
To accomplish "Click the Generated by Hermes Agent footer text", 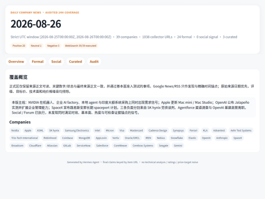I will pyautogui.click(x=83, y=162).
